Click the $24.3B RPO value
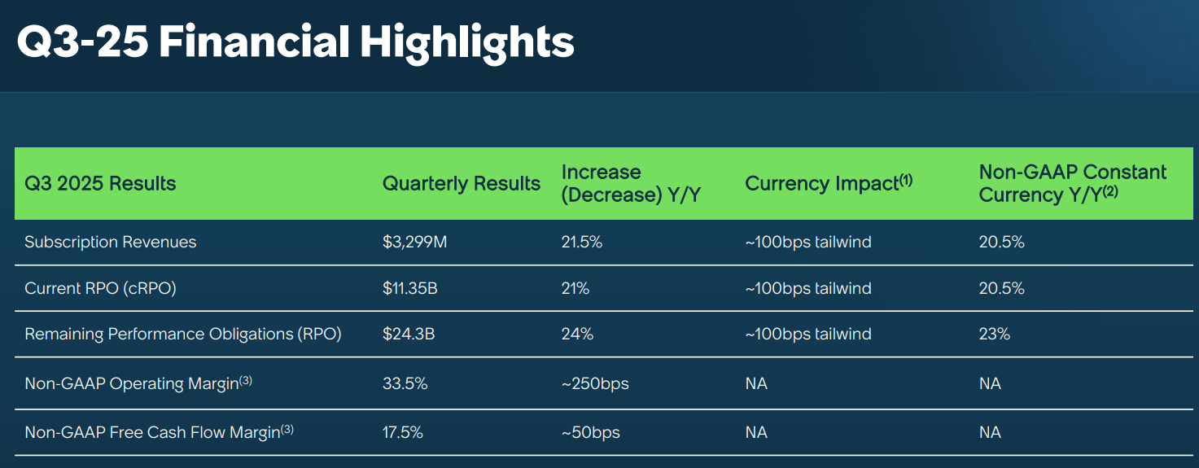The image size is (1199, 468). tap(409, 334)
